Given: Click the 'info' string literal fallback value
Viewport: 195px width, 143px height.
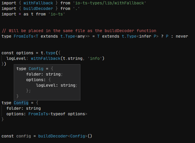Looking at the screenshot, I should pyautogui.click(x=95, y=58).
